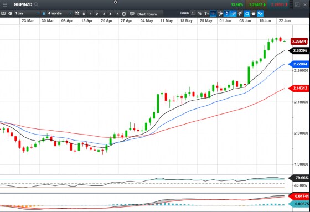310x212 pixels.
Task: Click the print chart icon
Action: [x=254, y=13]
